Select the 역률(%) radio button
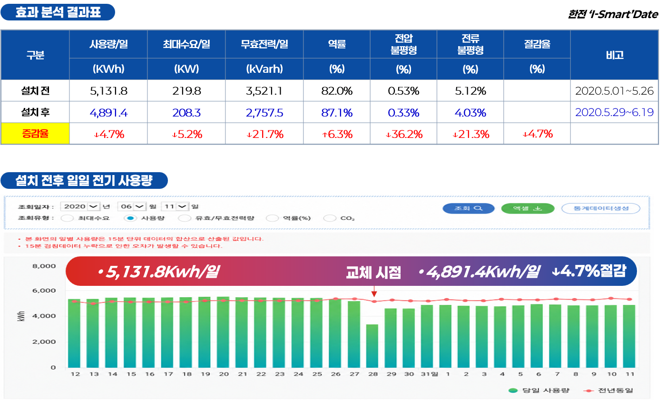This screenshot has height=400, width=666. pos(272,218)
